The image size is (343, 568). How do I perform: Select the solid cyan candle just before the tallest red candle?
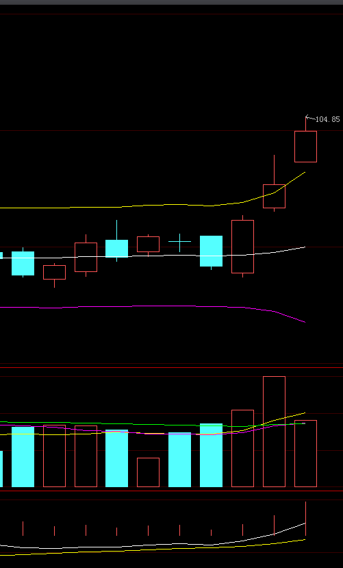(x=211, y=251)
